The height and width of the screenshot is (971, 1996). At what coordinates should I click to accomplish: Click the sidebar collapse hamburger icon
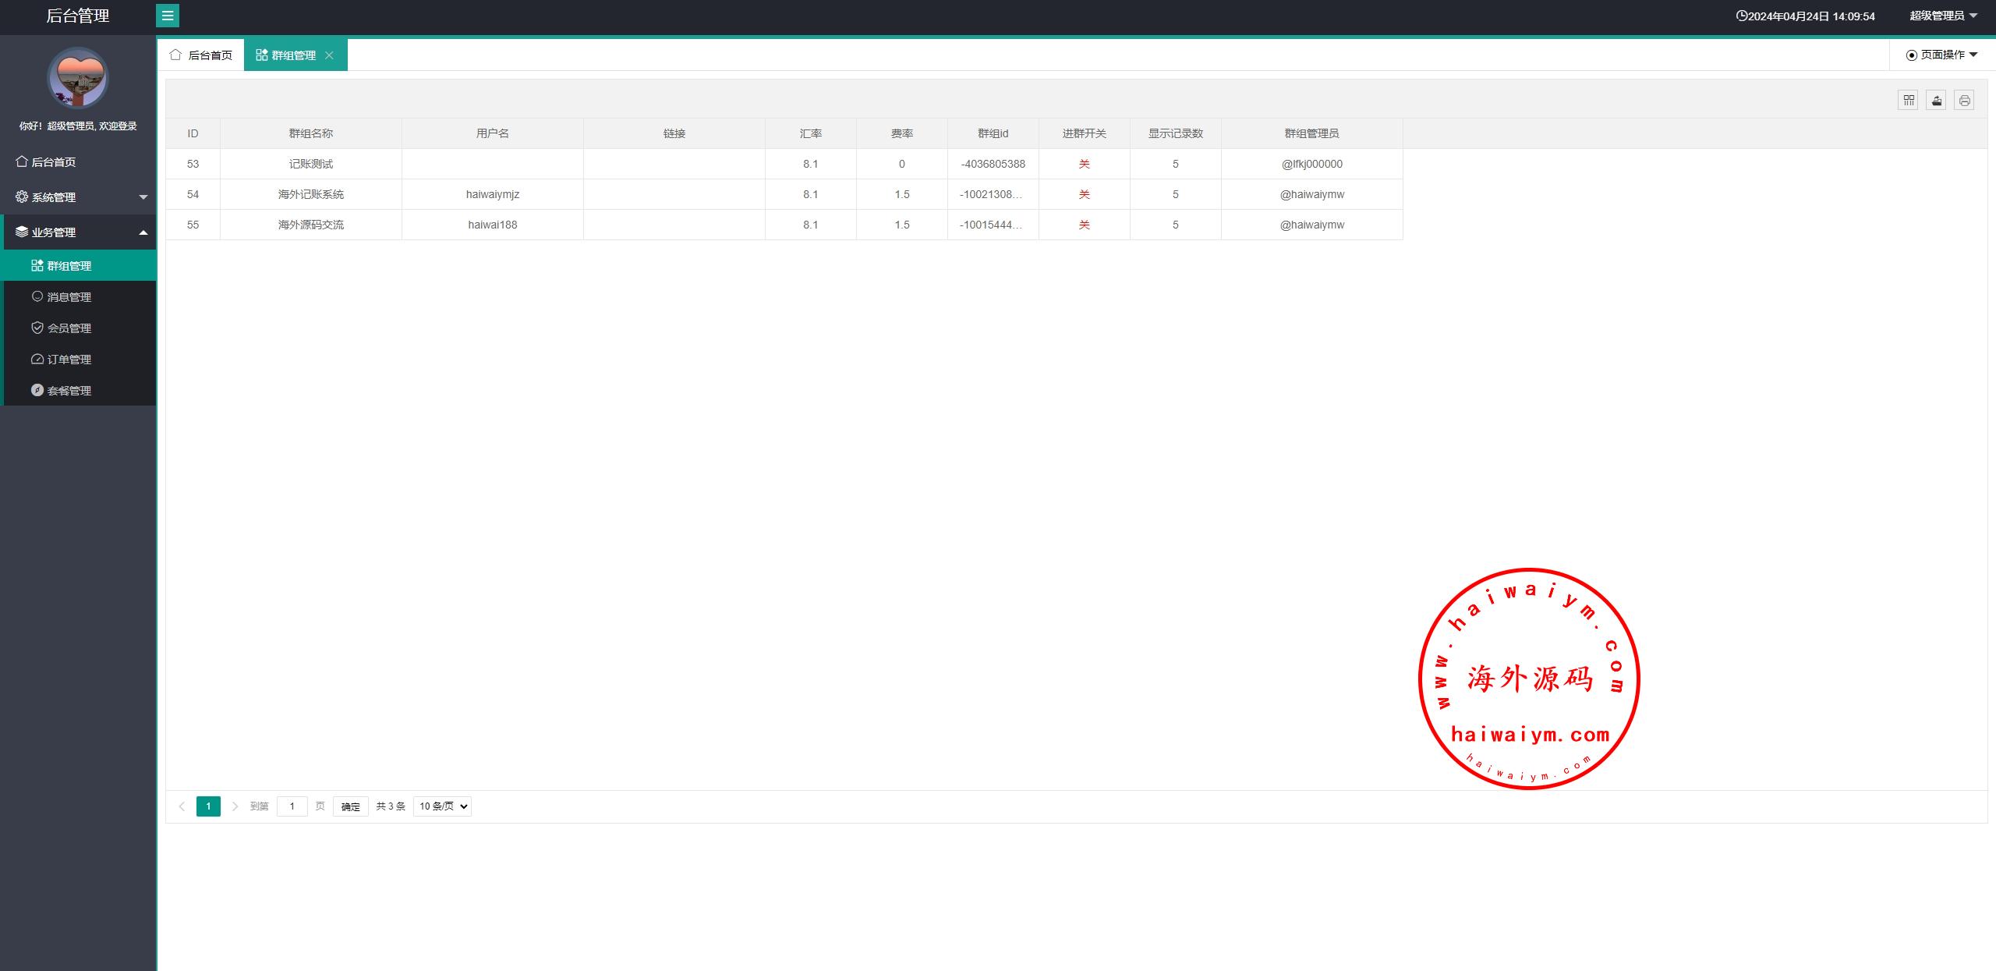168,16
